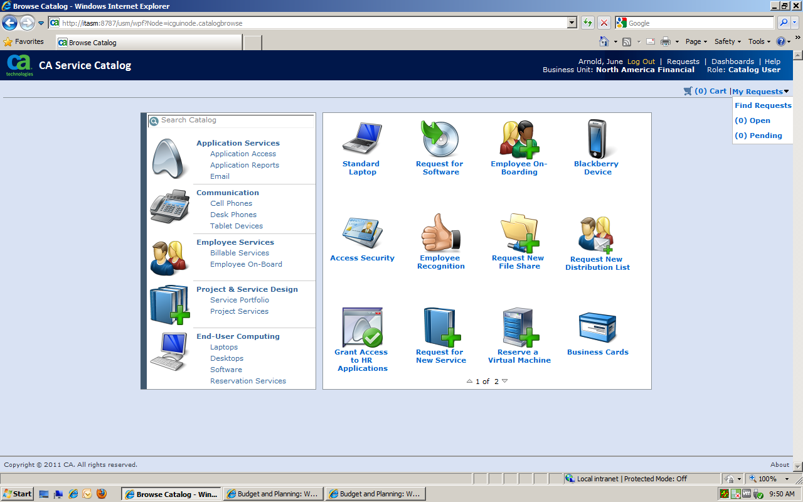Open the recent pages dropdown arrow
The image size is (803, 502).
coord(41,24)
